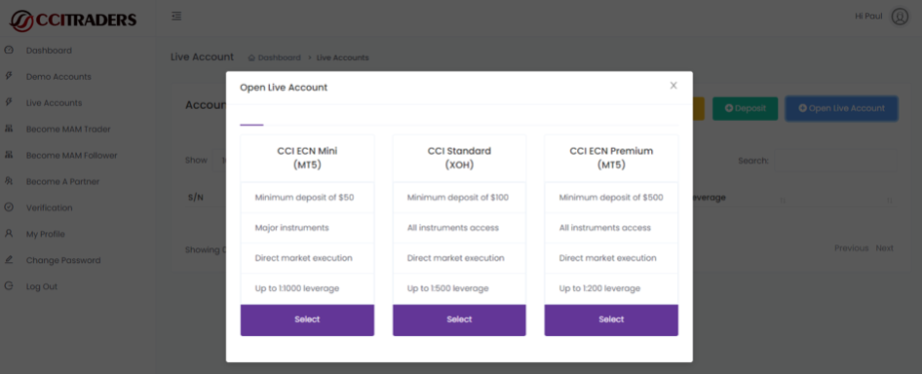Image resolution: width=922 pixels, height=374 pixels.
Task: Click the Live Accounts breadcrumb
Action: click(343, 57)
